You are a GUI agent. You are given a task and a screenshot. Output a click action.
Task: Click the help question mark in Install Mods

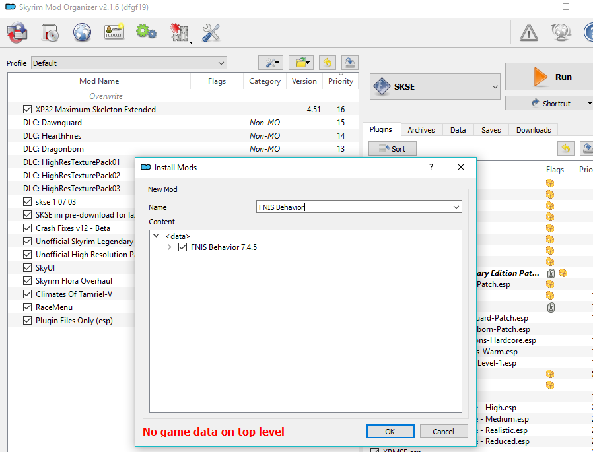[x=431, y=167]
